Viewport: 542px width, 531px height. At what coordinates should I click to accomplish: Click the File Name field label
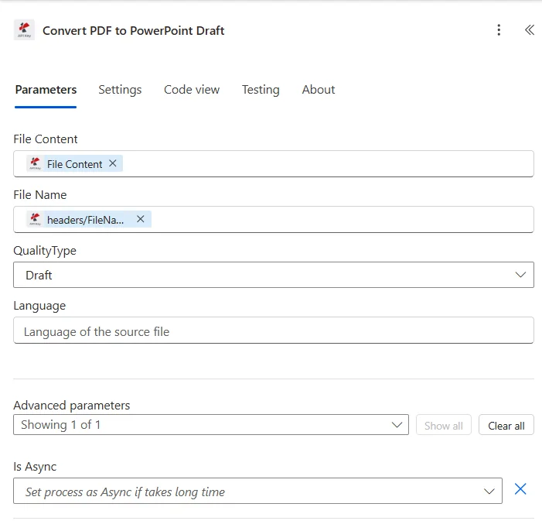[39, 195]
